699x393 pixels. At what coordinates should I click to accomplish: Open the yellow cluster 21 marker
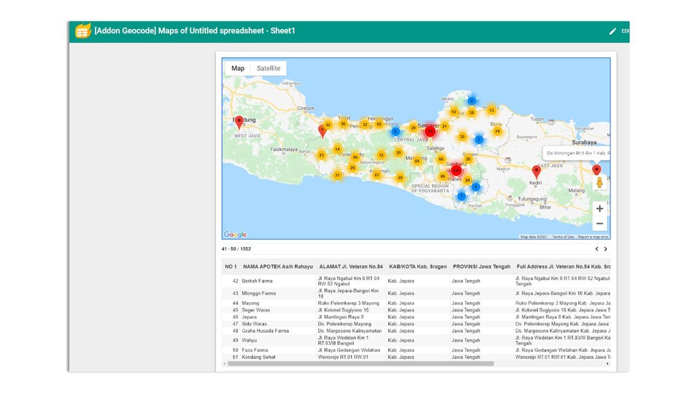tap(445, 127)
